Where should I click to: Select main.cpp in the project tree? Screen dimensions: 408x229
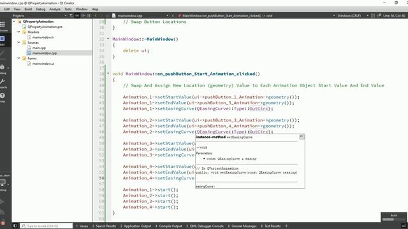click(x=39, y=48)
